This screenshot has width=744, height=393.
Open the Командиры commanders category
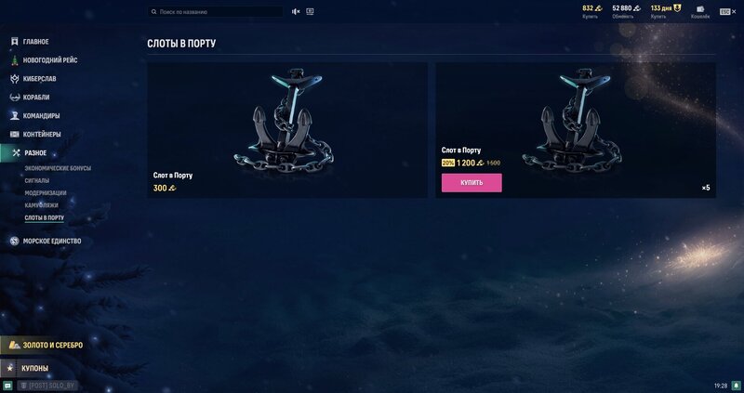pyautogui.click(x=35, y=116)
